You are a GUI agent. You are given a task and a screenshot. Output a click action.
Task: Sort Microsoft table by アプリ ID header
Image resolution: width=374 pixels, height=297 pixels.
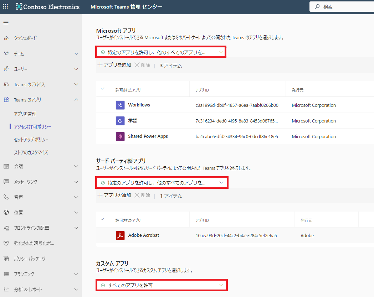pyautogui.click(x=202, y=90)
